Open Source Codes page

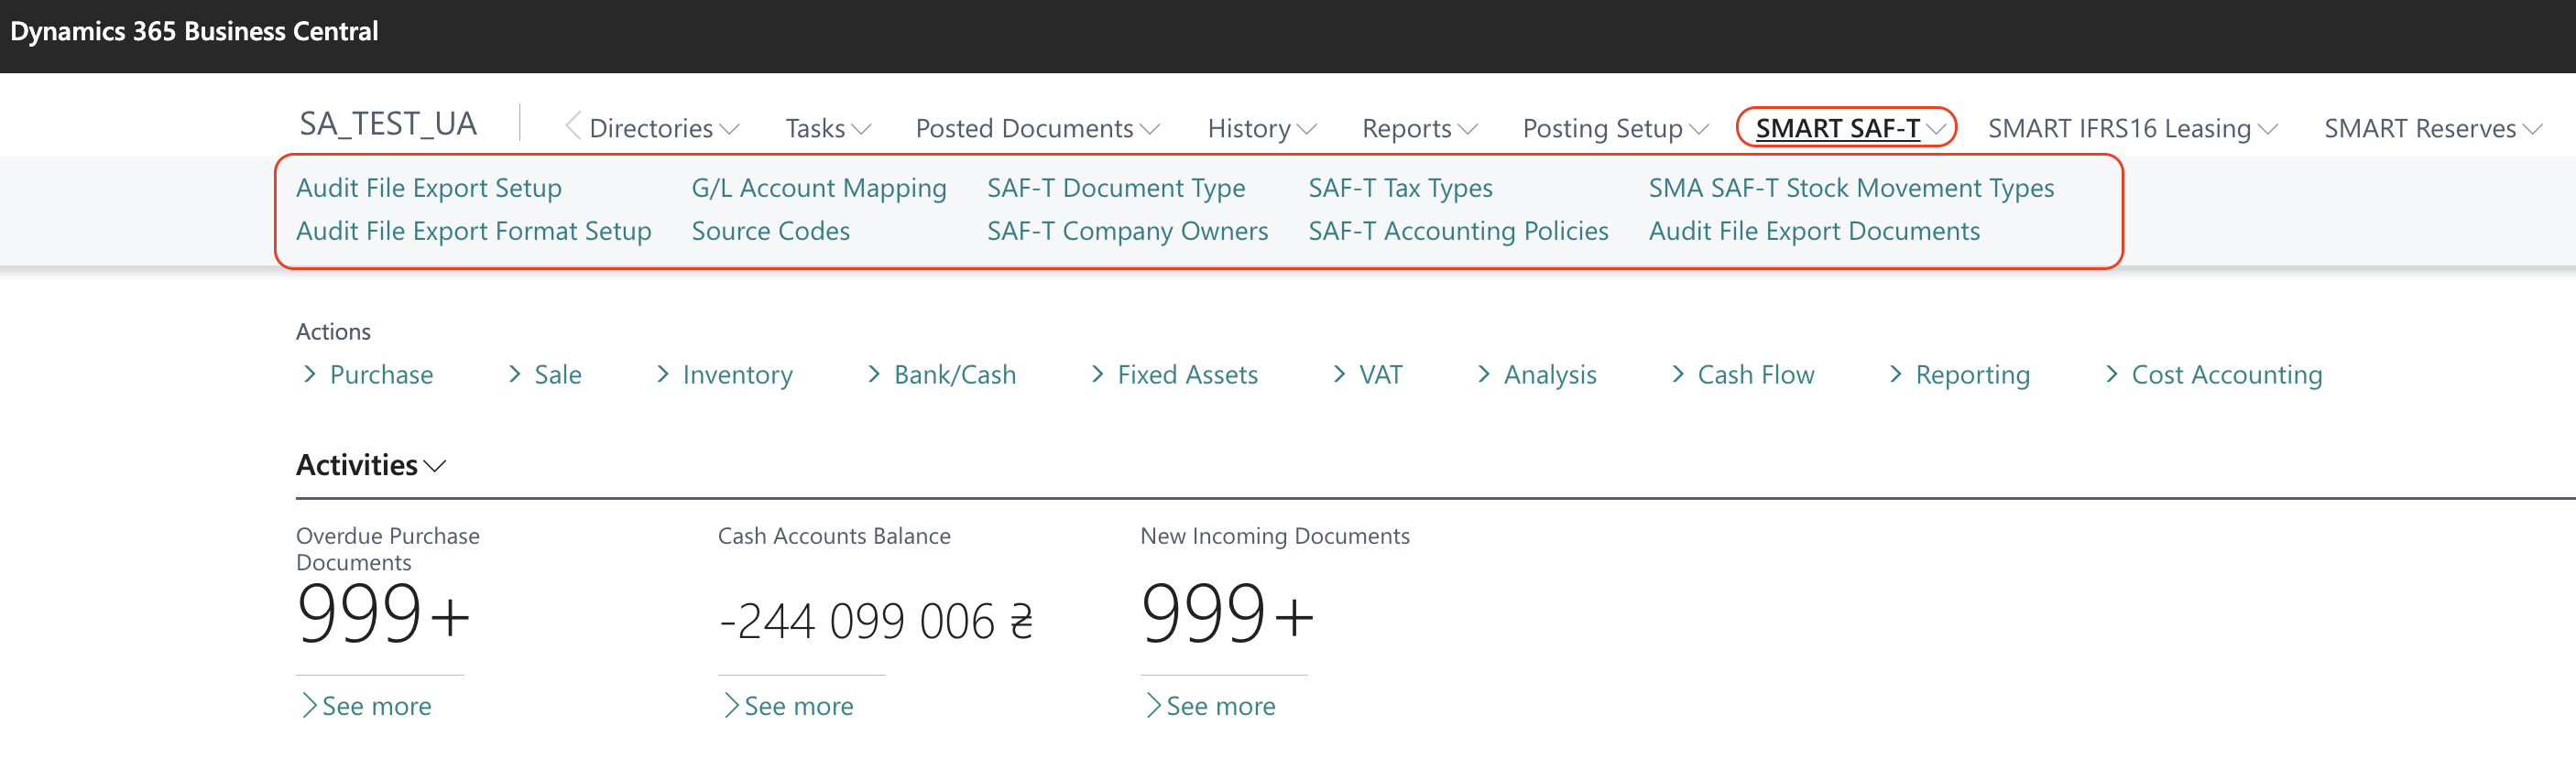click(x=770, y=231)
